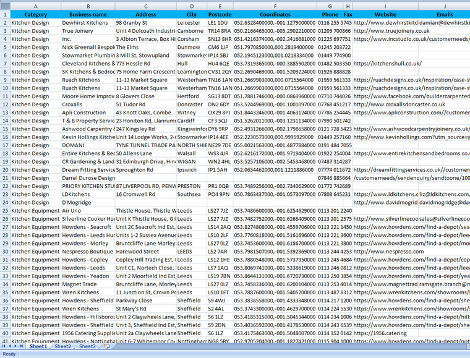
Task: Click the 'Category' header cell
Action: tap(36, 14)
